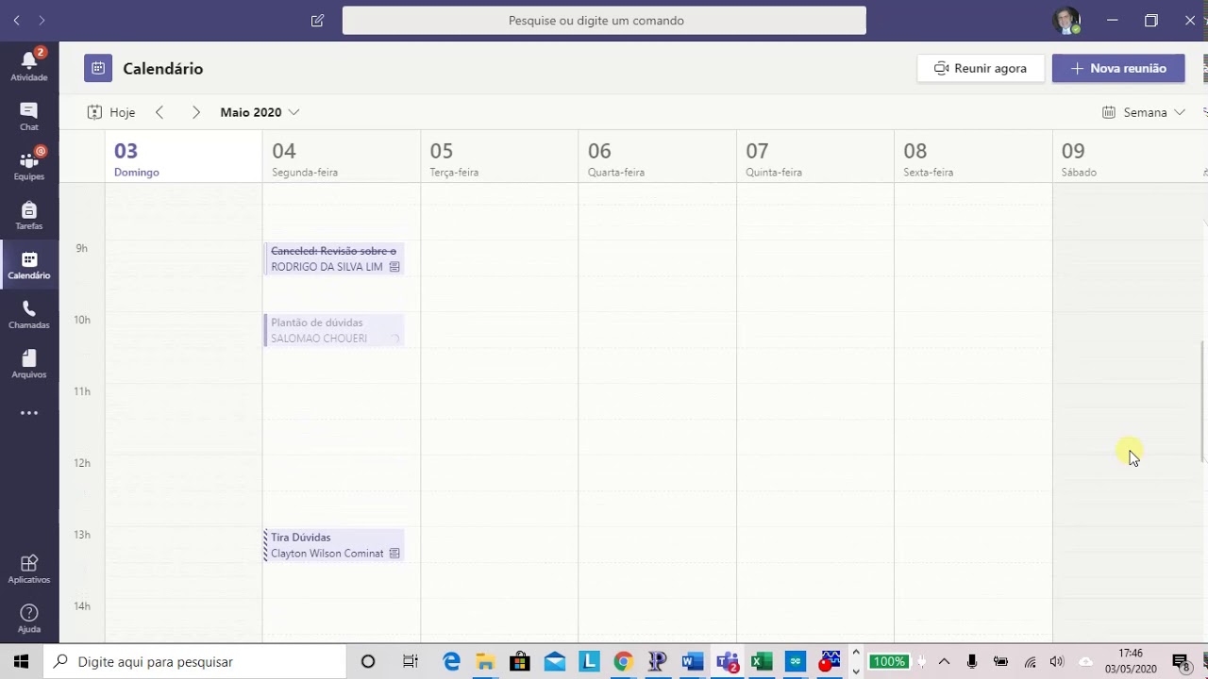This screenshot has width=1208, height=679.
Task: Create a Nova reunião
Action: coord(1118,68)
